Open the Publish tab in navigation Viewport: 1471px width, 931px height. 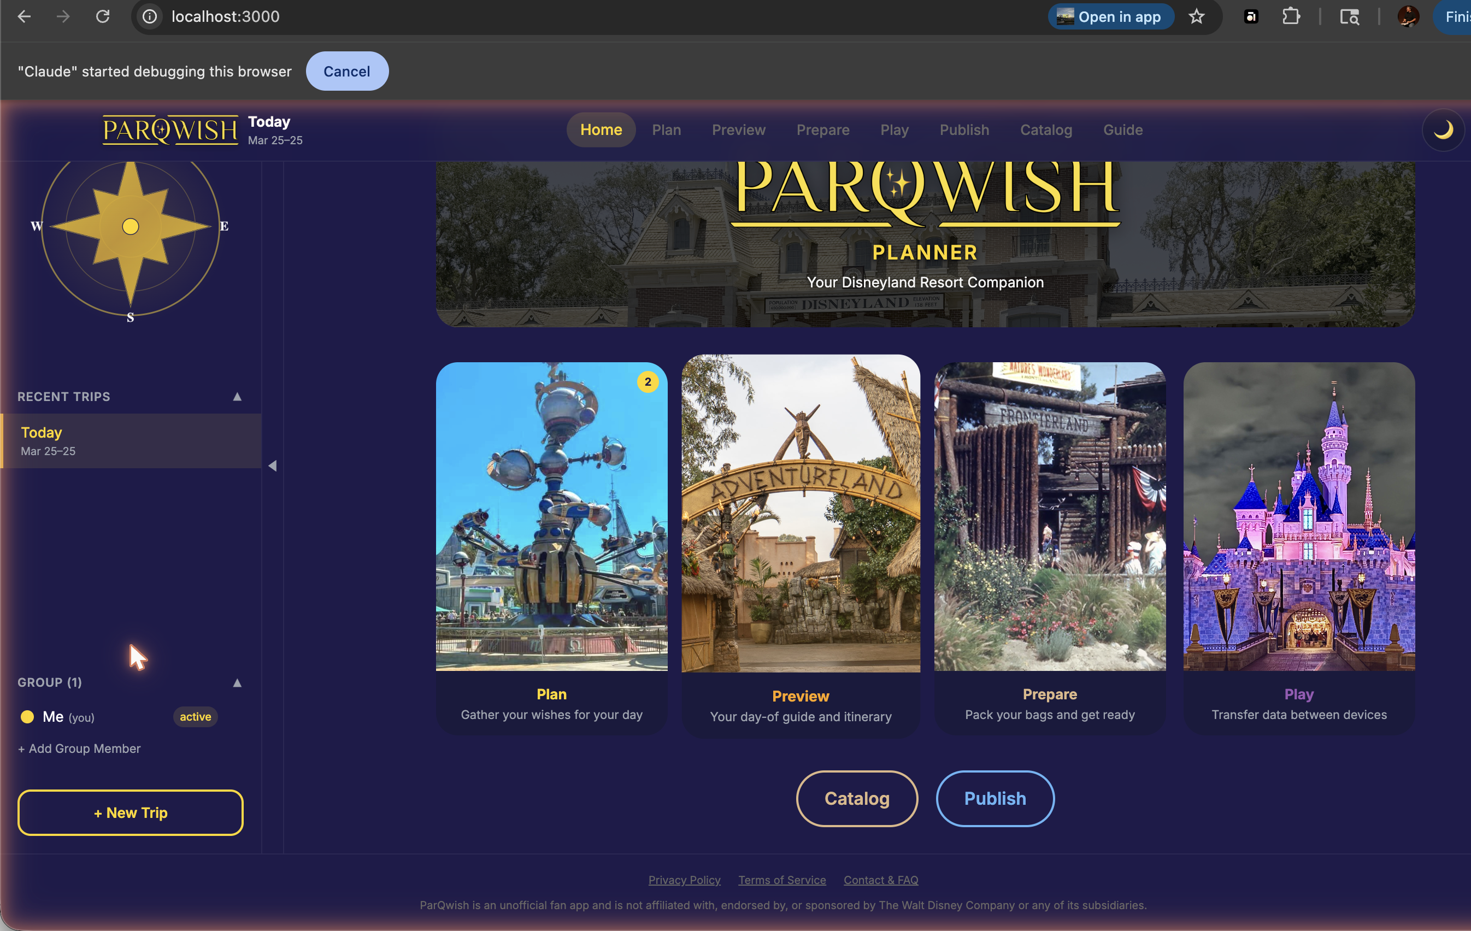point(964,130)
